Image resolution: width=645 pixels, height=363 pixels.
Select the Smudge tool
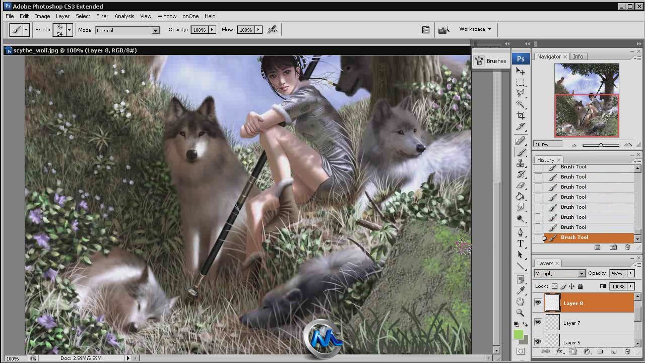521,207
